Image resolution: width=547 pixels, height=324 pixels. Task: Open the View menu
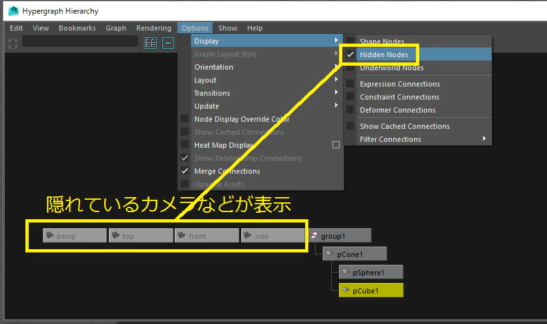(x=40, y=28)
